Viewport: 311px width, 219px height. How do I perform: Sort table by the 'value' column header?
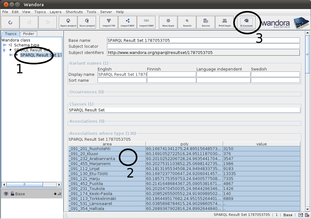click(x=261, y=144)
